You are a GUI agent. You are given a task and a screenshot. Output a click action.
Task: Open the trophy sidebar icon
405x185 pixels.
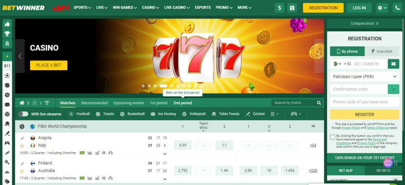click(x=7, y=34)
